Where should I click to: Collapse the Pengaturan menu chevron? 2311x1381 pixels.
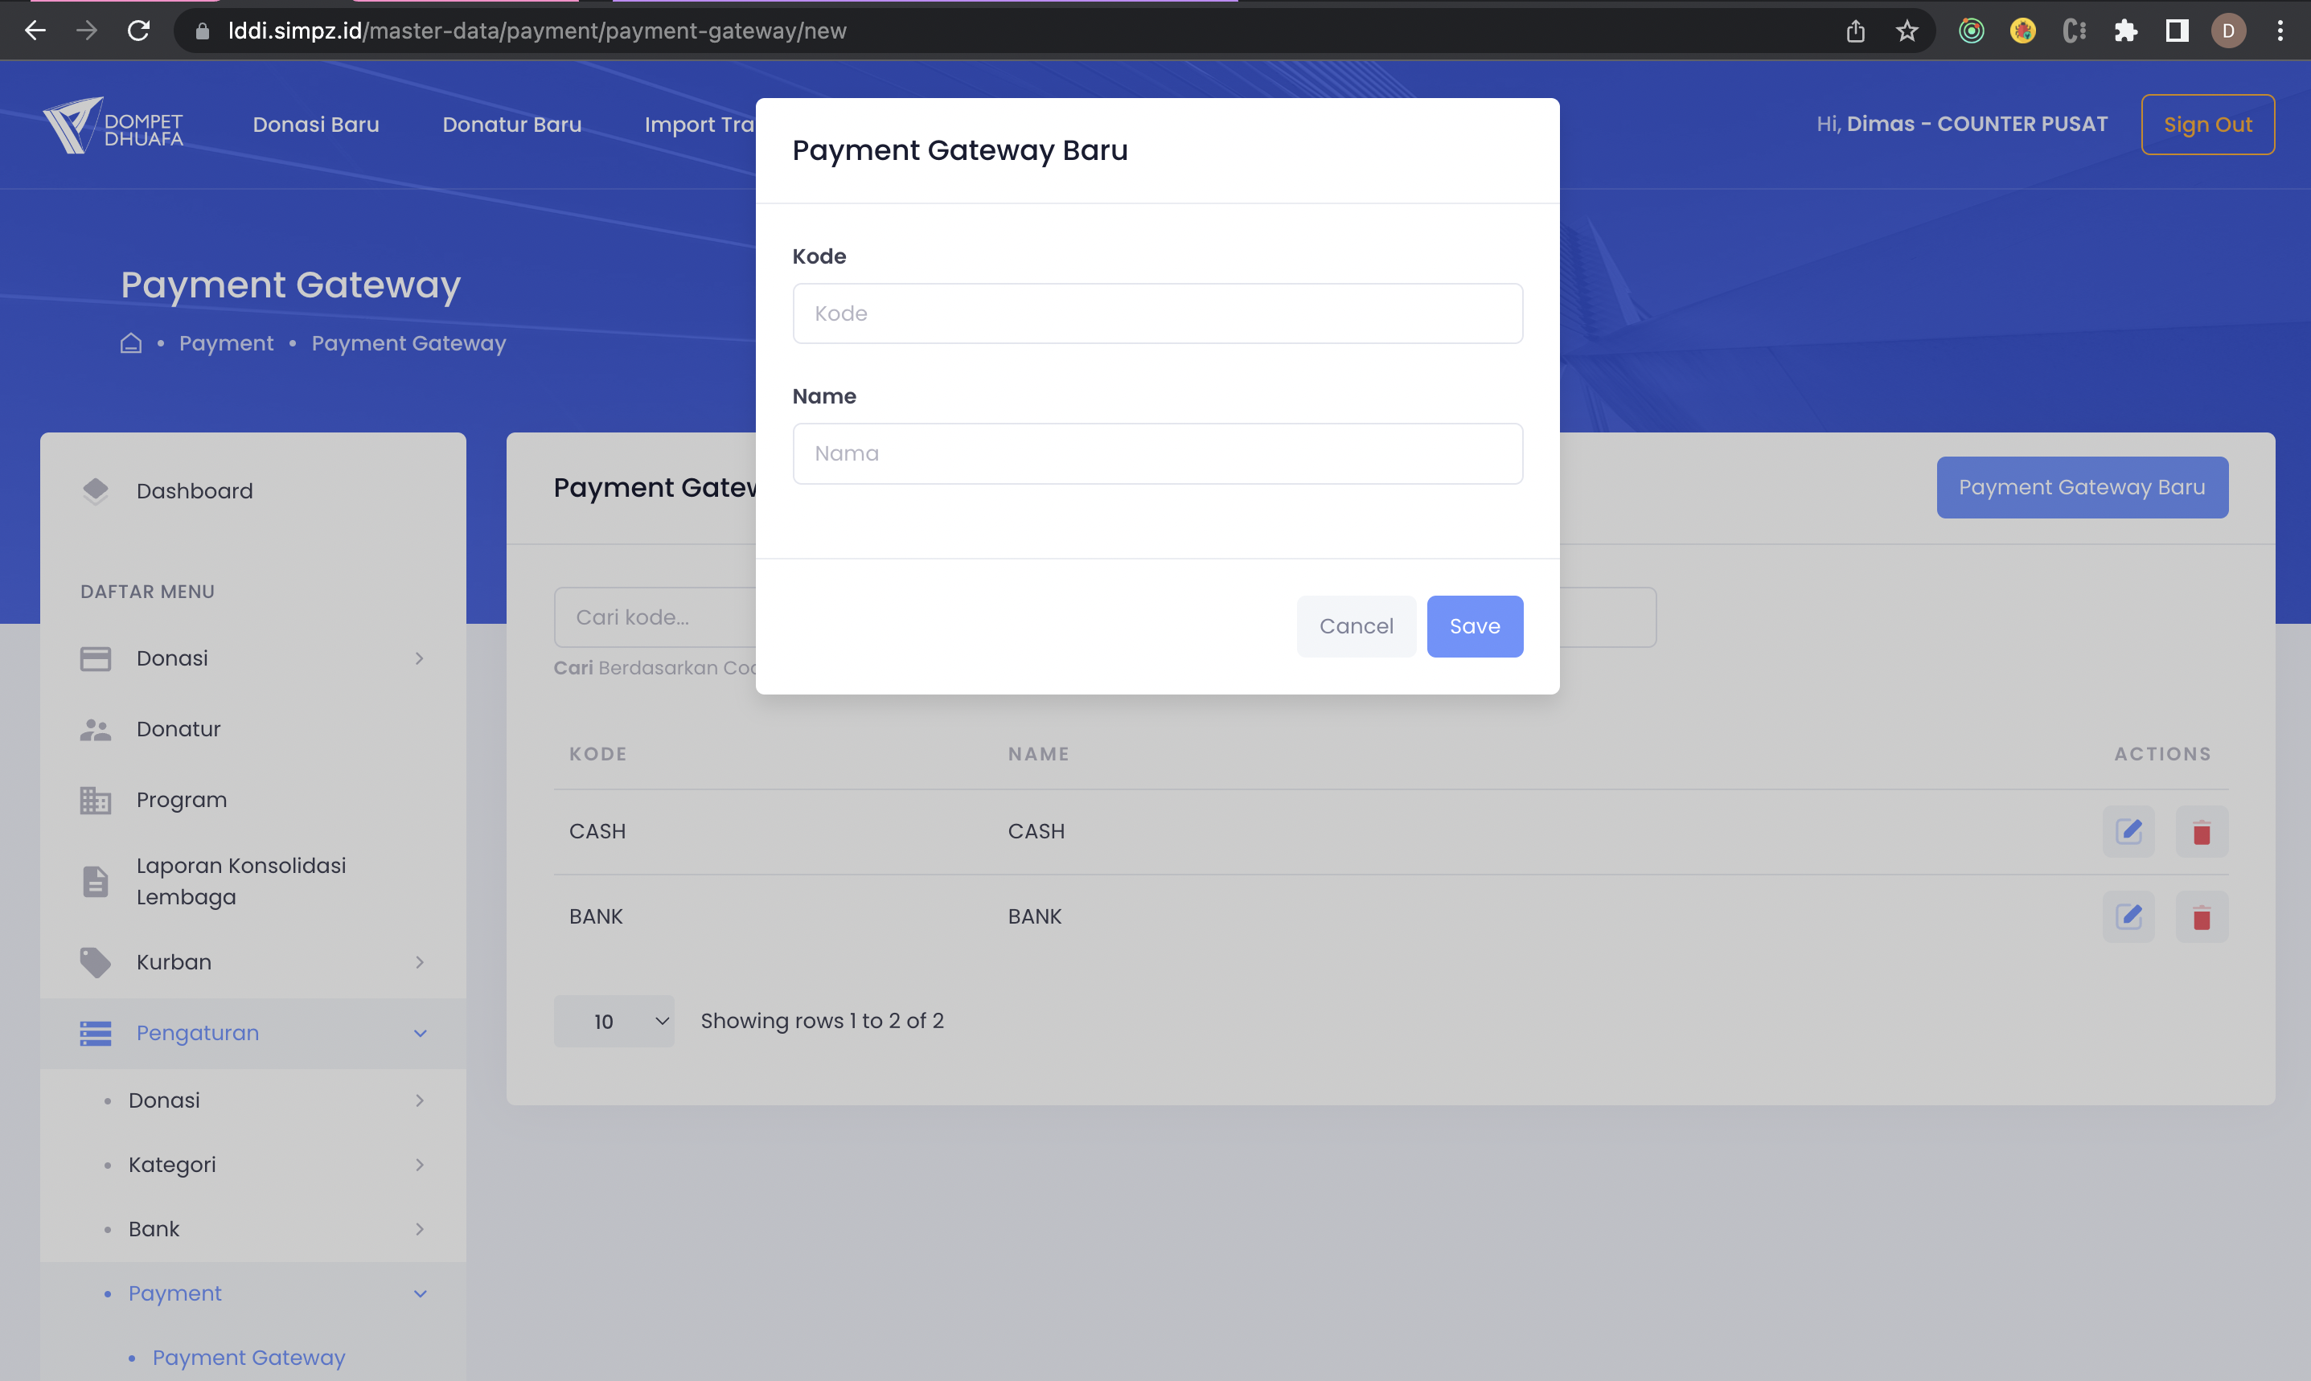coord(421,1033)
